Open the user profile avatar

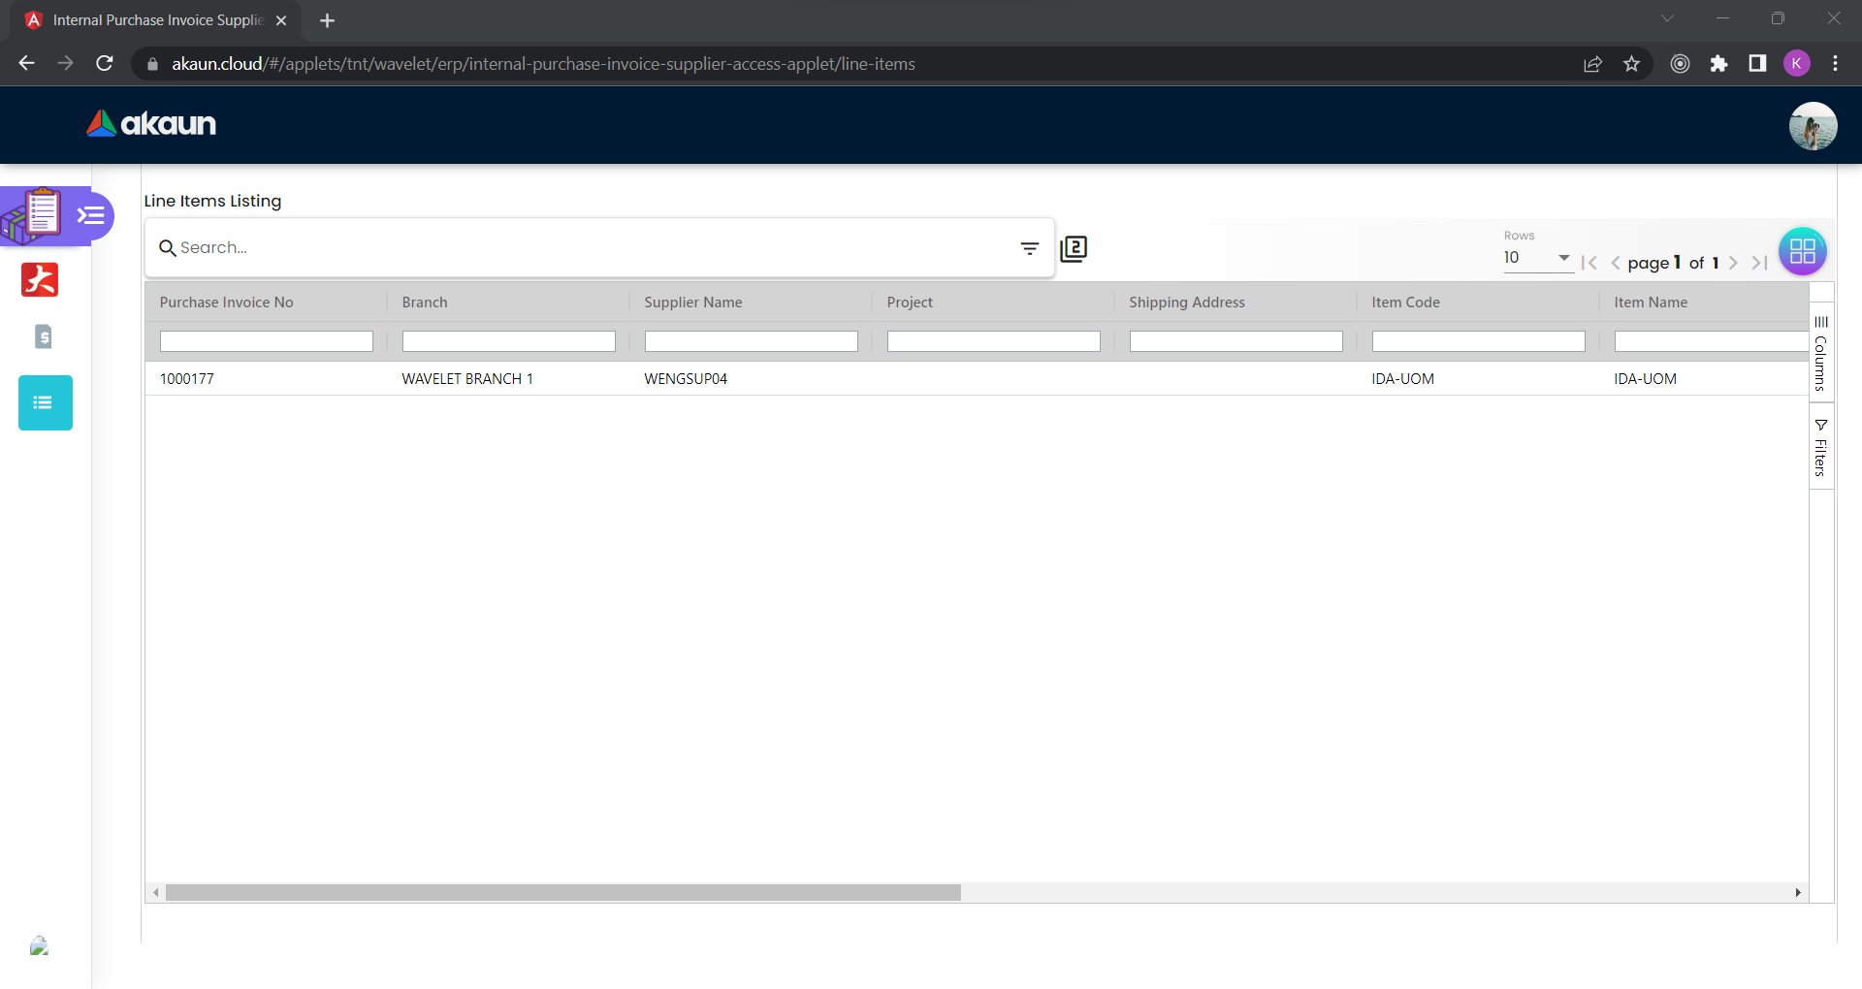(x=1813, y=126)
